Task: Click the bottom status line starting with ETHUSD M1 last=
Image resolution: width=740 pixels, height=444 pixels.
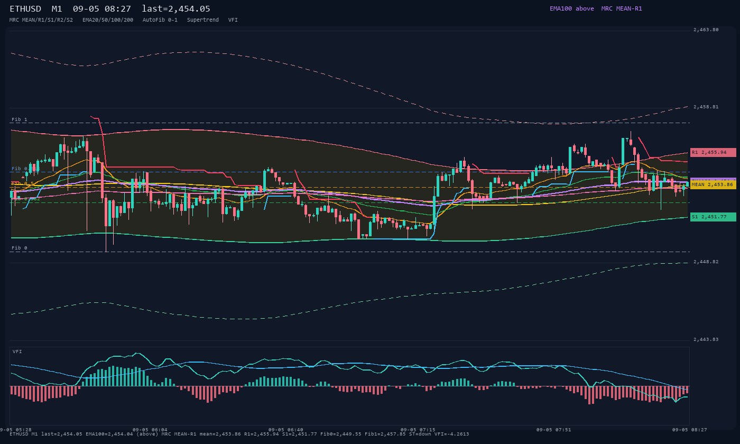Action: point(239,434)
